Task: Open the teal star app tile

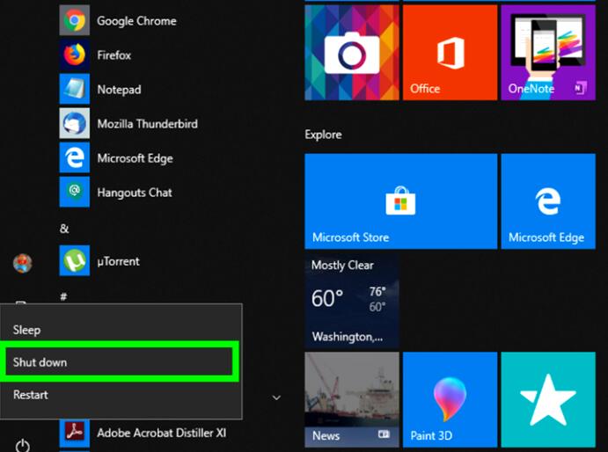Action: pos(548,399)
